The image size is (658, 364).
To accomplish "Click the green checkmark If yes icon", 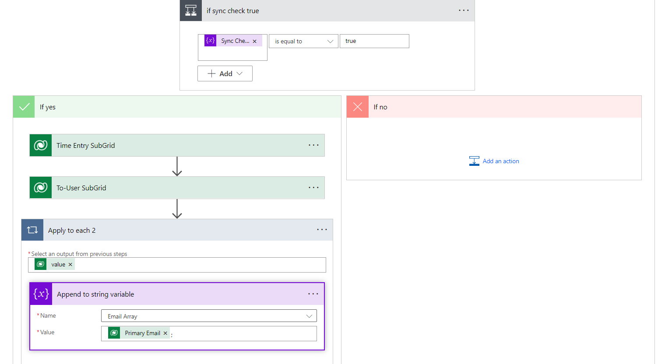I will (x=24, y=107).
